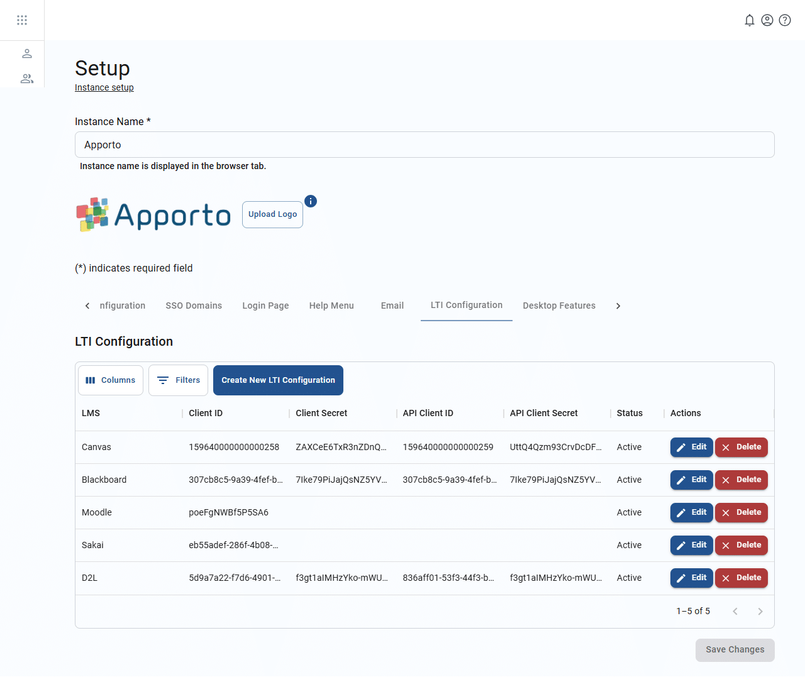805x677 pixels.
Task: Click the Apporto logo image
Action: 153,215
